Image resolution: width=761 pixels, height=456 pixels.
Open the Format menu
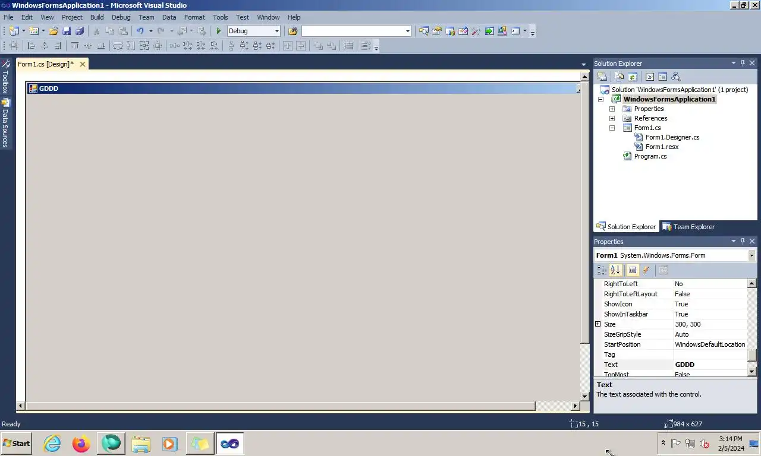[x=194, y=17]
